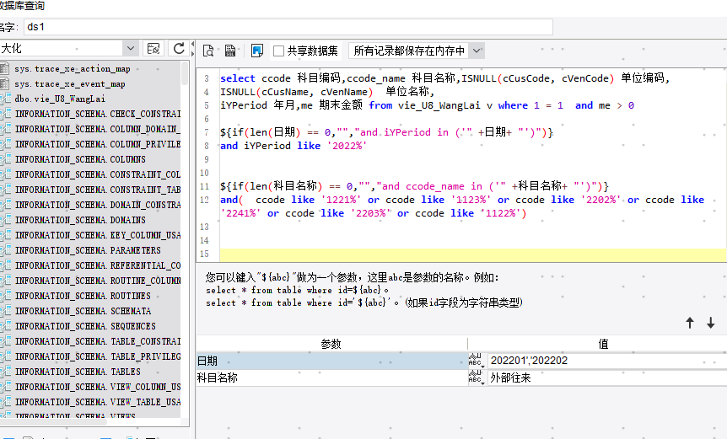Screen dimensions: 727x439
Task: Select INFORMATION_SCHEMA.VIEW_COLUMN_US view
Action: (x=97, y=387)
